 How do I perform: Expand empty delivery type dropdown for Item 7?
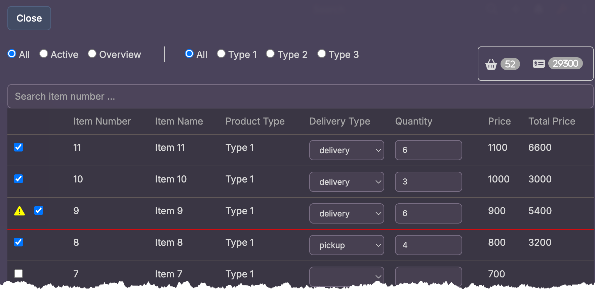click(347, 276)
